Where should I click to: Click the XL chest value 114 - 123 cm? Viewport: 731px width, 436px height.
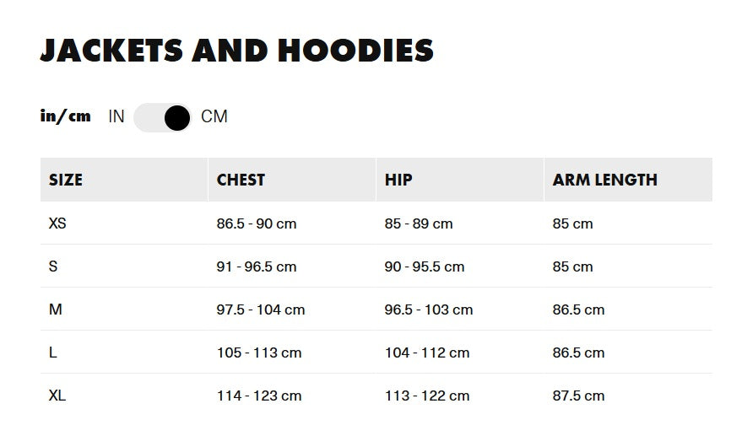[259, 396]
